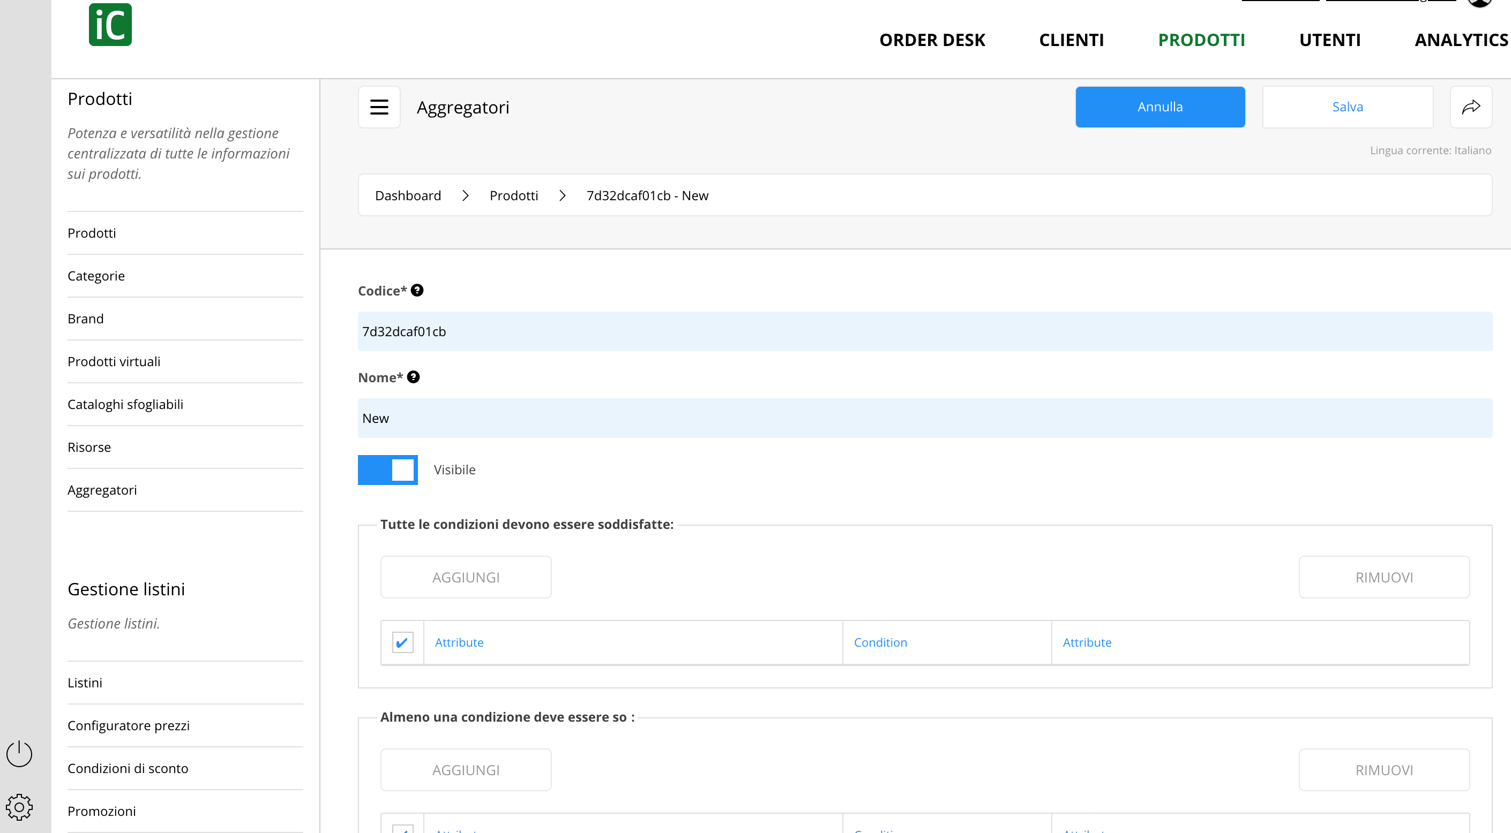
Task: Click the green iC logo
Action: click(110, 25)
